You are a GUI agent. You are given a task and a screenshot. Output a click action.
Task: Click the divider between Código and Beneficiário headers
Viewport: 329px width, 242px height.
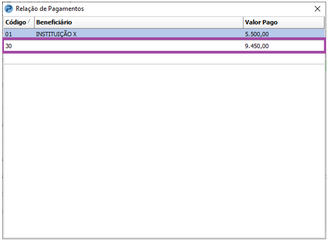pos(34,22)
